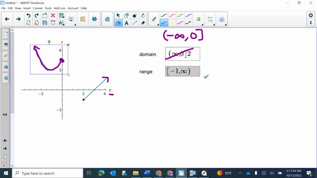Open the Format menu
The image size is (317, 178).
click(x=37, y=8)
